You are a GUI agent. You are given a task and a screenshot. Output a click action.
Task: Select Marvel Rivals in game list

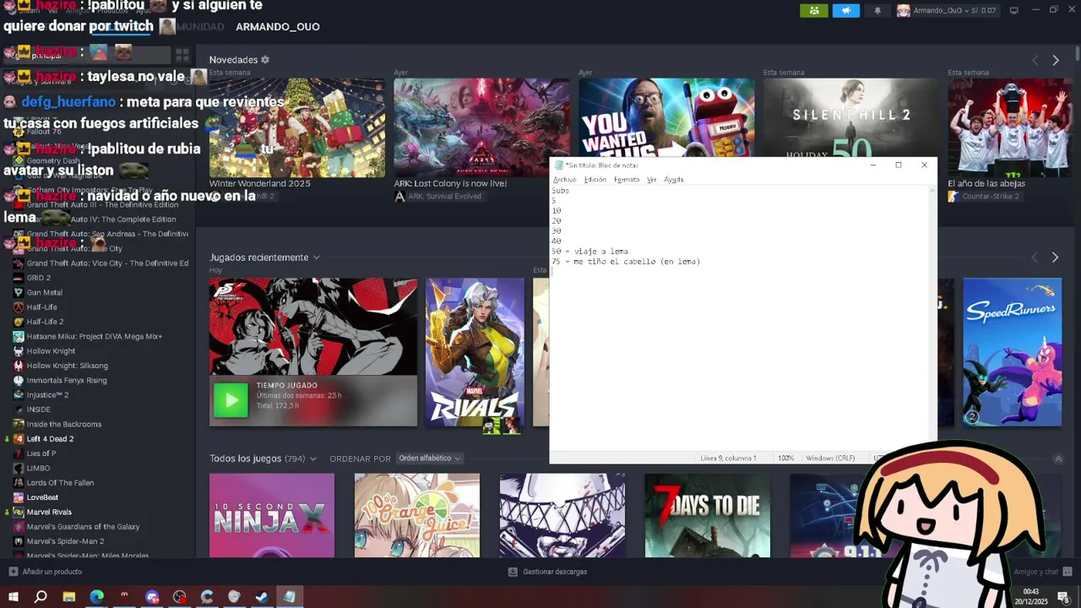pyautogui.click(x=49, y=512)
